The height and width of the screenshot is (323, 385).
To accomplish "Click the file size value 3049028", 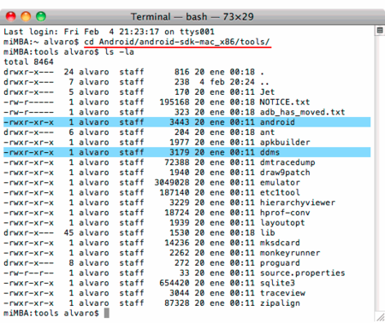I will point(172,182).
